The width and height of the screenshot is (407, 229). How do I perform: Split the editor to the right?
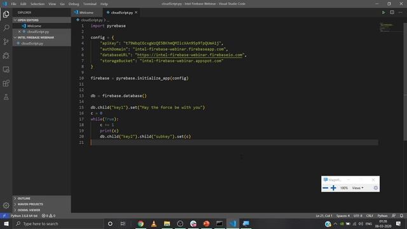tap(392, 13)
